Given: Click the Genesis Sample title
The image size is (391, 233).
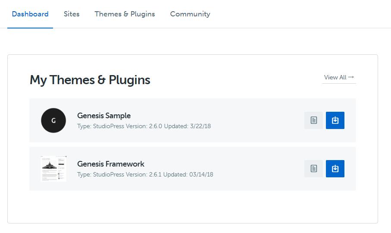Looking at the screenshot, I should pyautogui.click(x=104, y=116).
